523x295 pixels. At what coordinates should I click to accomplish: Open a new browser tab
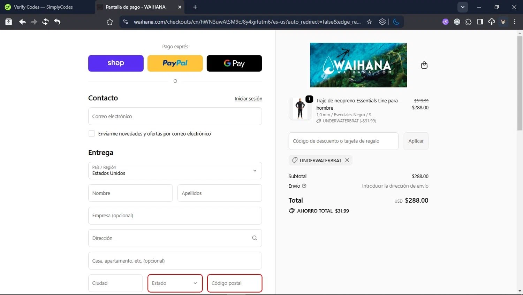(x=195, y=7)
